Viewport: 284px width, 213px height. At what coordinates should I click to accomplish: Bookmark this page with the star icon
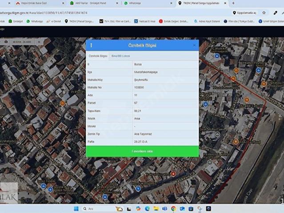pos(264,13)
